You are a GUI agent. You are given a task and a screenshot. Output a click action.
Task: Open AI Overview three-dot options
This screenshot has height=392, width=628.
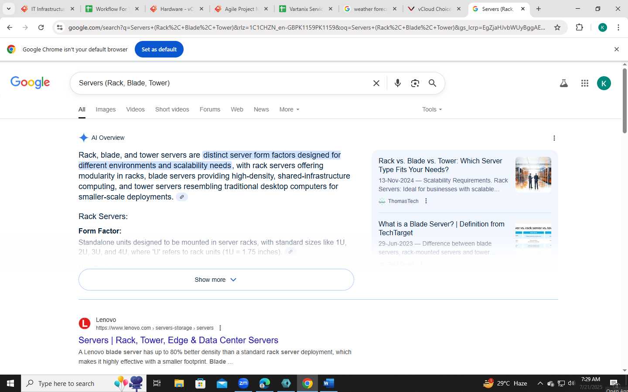pos(554,138)
